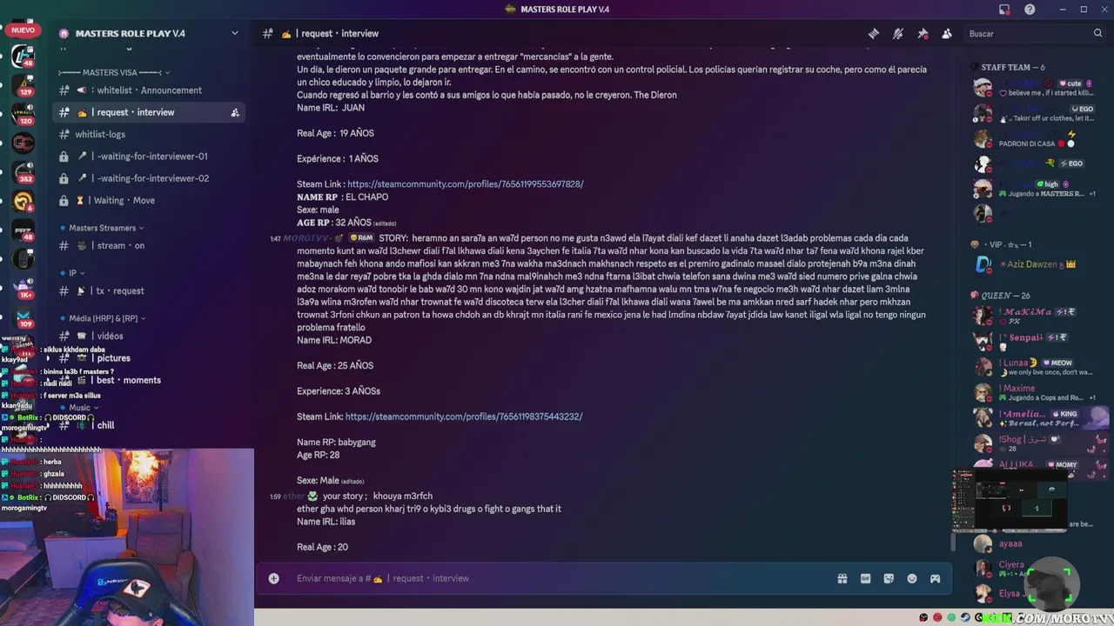Expand MASTERS ROLE PLAY V.4 server dropdown
The width and height of the screenshot is (1114, 626).
[x=234, y=33]
